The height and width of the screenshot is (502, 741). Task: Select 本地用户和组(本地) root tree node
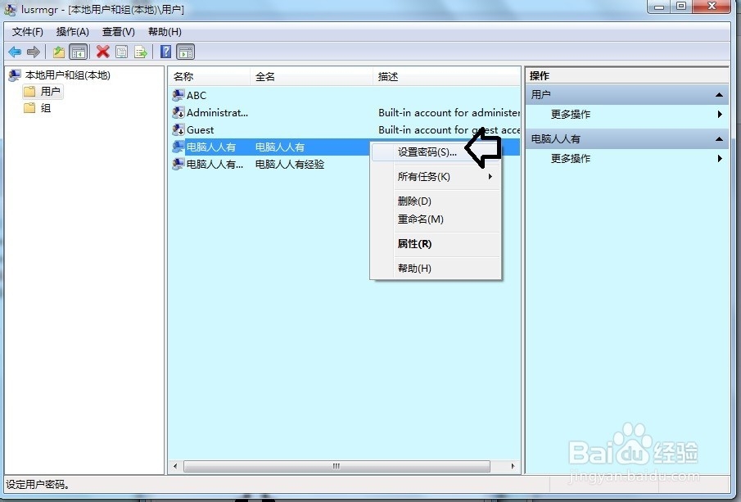coord(68,75)
